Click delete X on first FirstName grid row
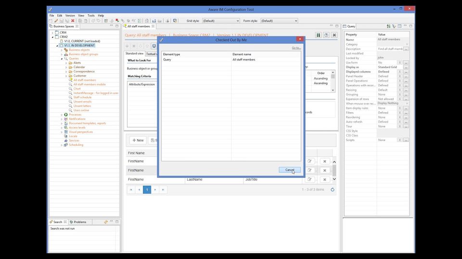 click(324, 161)
